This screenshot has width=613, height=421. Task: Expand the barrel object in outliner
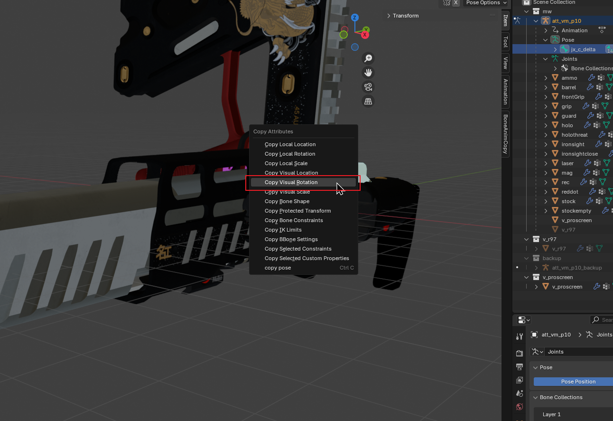pos(546,87)
